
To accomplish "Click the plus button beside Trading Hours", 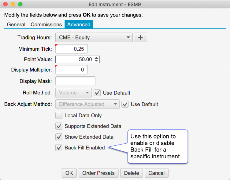I will point(140,38).
